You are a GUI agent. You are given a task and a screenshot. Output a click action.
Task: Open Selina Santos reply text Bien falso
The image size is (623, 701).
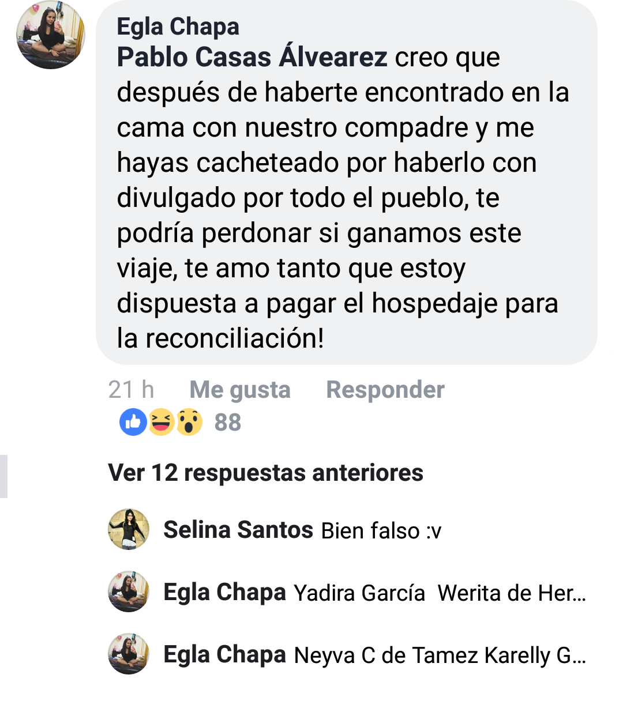coord(381,530)
